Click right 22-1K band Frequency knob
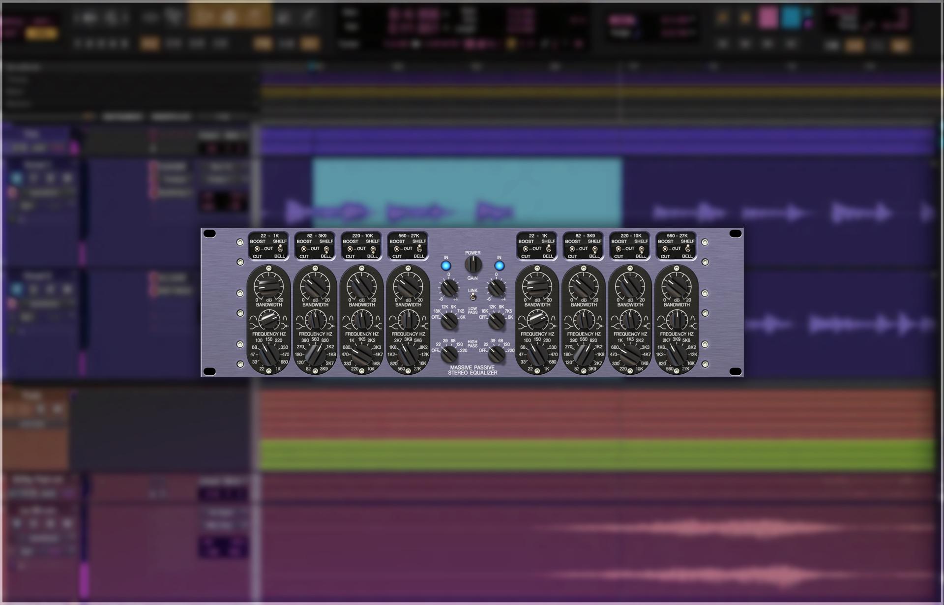Screen dimensions: 944x605 pos(537,354)
